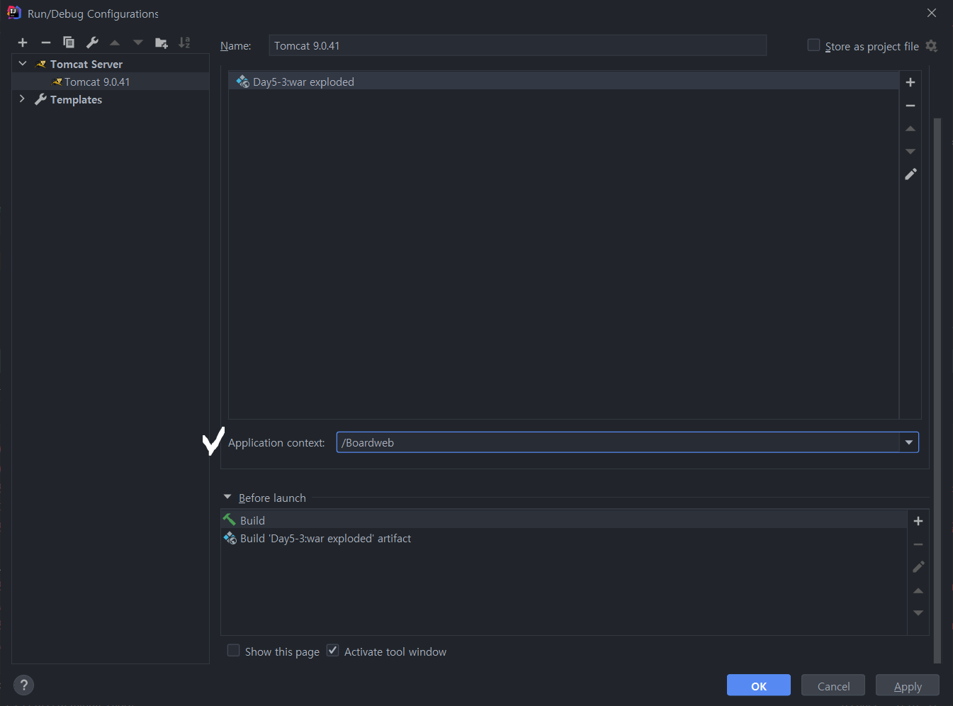Edit deployment artifact with pencil icon

(x=910, y=174)
